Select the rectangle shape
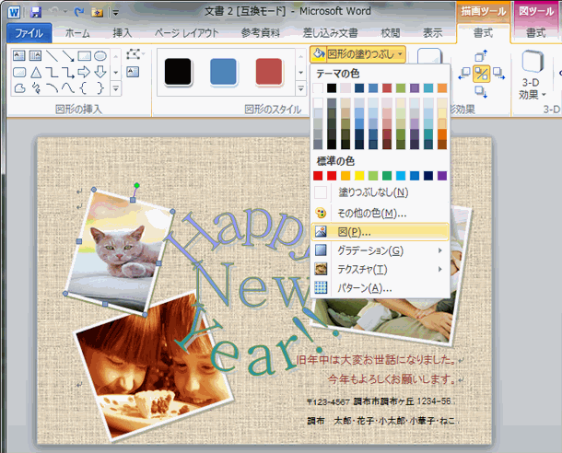 84,55
